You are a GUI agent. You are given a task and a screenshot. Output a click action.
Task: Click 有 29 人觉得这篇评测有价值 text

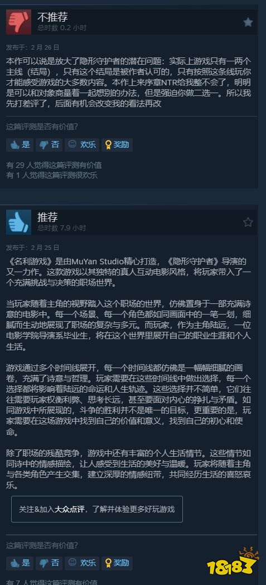[x=54, y=165]
